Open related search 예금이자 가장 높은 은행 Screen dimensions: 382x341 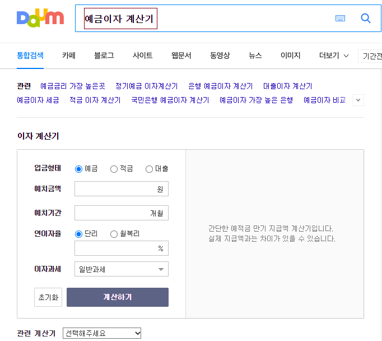pos(256,100)
